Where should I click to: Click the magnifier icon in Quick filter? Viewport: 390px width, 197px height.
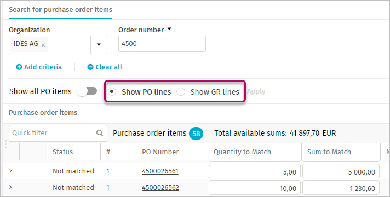point(100,133)
